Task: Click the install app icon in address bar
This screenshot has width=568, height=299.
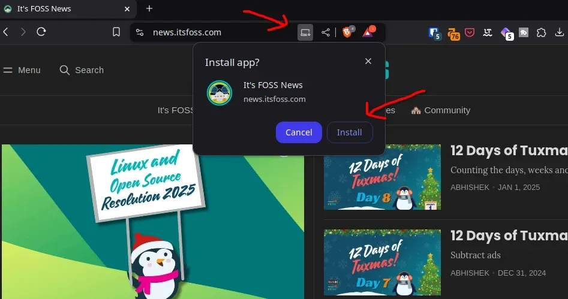Action: tap(305, 32)
